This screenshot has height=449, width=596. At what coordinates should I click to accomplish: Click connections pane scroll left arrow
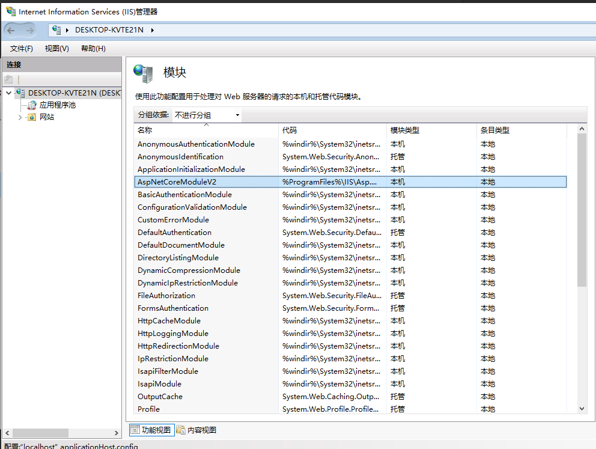coord(7,433)
